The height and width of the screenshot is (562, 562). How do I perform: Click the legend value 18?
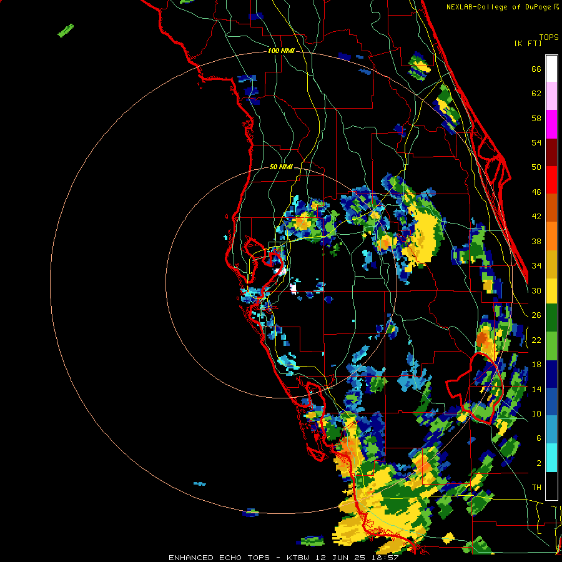pyautogui.click(x=536, y=365)
